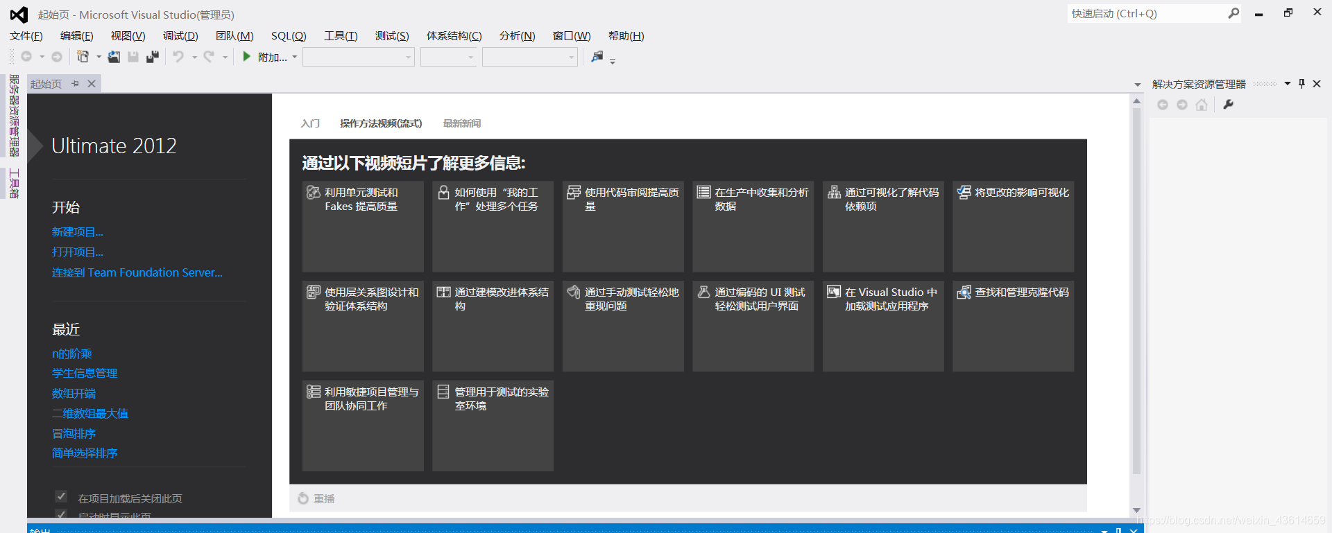Click the 重播 replay button
The image size is (1332, 533).
(316, 498)
